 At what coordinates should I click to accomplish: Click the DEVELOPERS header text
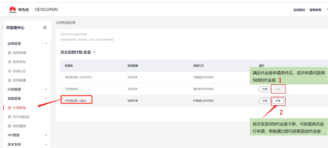pyautogui.click(x=47, y=10)
